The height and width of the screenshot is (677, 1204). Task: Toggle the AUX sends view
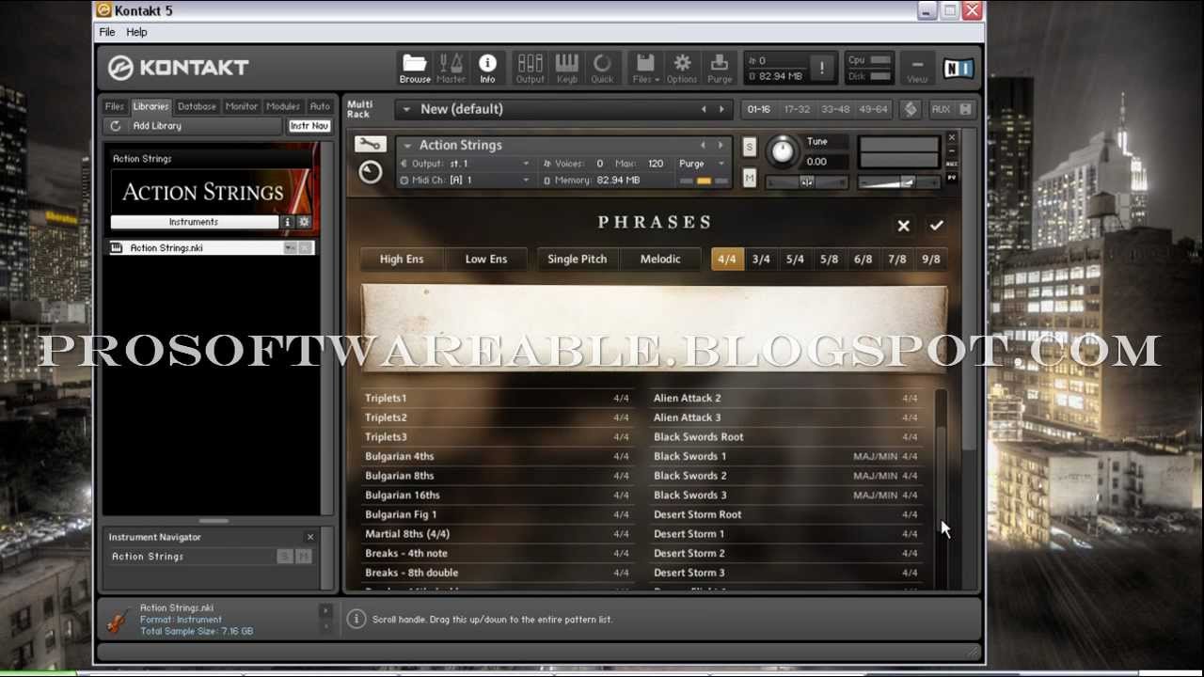(941, 109)
